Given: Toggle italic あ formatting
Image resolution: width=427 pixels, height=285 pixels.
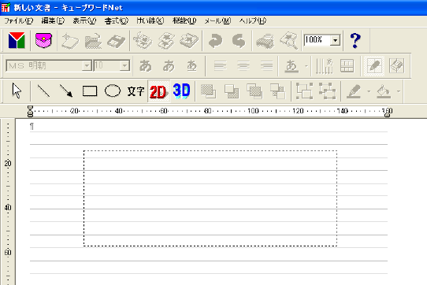Looking at the screenshot, I should (x=169, y=66).
